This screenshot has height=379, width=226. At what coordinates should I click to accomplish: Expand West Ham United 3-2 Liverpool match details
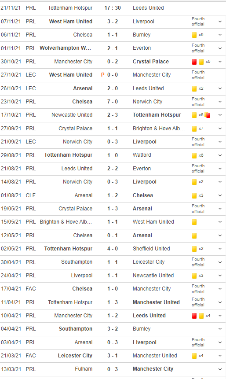pyautogui.click(x=220, y=22)
